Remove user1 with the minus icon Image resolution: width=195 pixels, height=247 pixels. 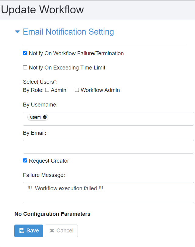[45, 117]
